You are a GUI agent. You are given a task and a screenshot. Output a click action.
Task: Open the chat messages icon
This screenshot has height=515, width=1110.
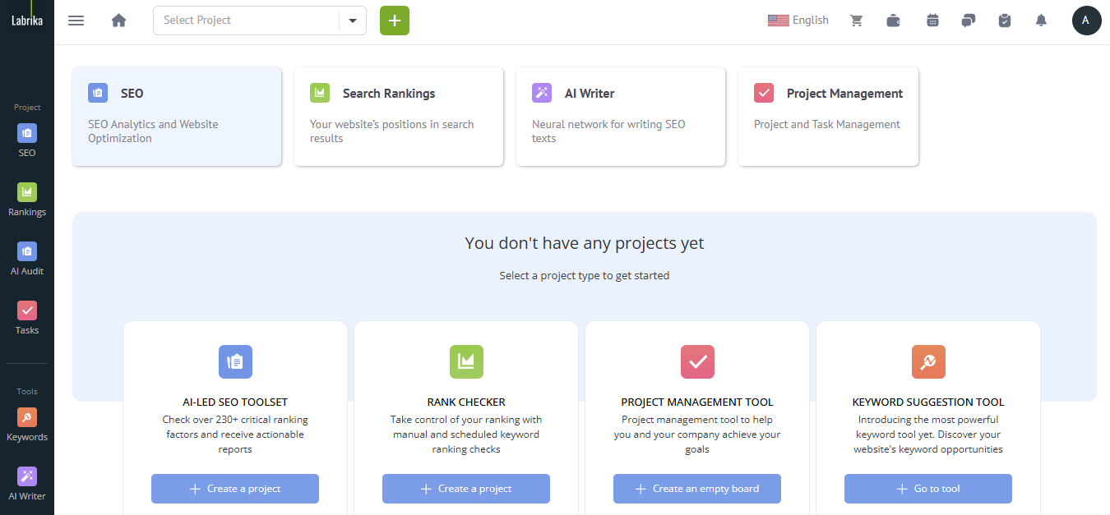pos(969,21)
